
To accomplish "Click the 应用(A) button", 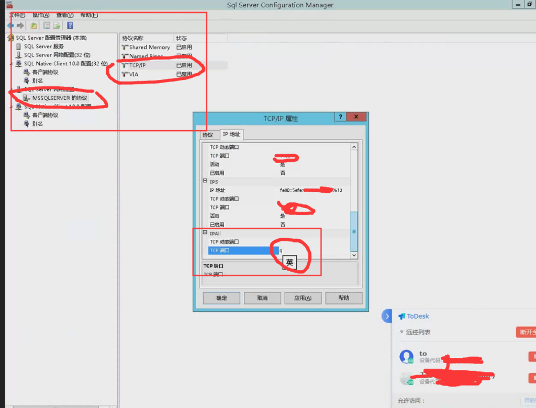I will pos(303,298).
